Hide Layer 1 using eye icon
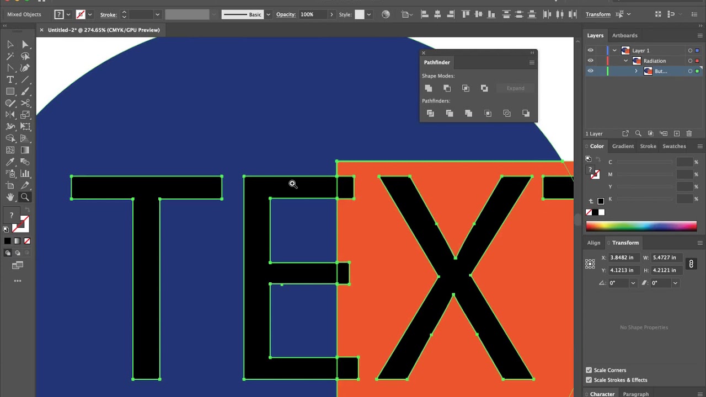Image resolution: width=706 pixels, height=397 pixels. tap(591, 50)
